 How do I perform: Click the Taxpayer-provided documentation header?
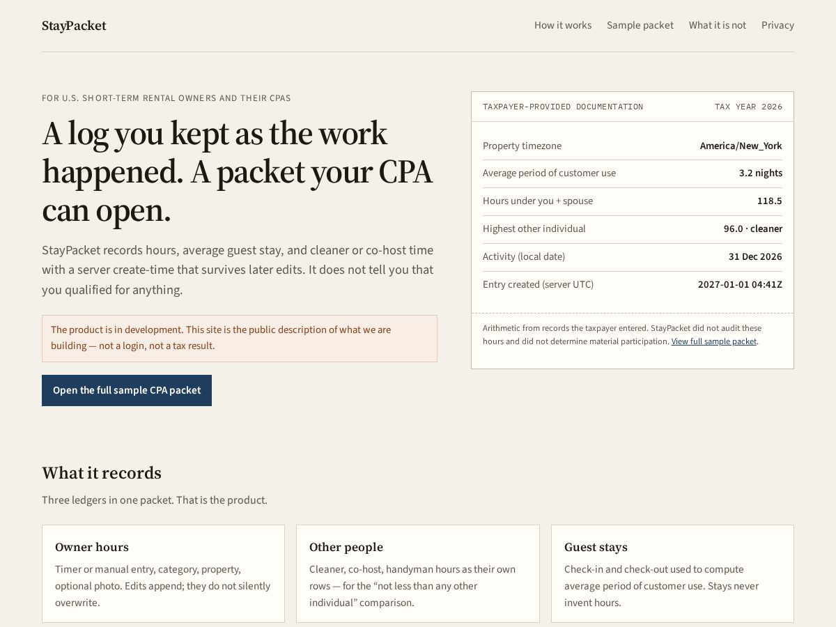[x=563, y=107]
